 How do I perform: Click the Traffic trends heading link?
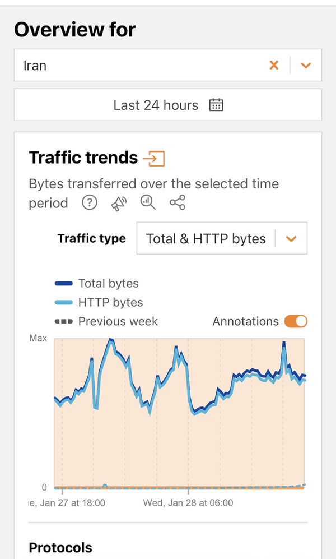click(x=83, y=158)
